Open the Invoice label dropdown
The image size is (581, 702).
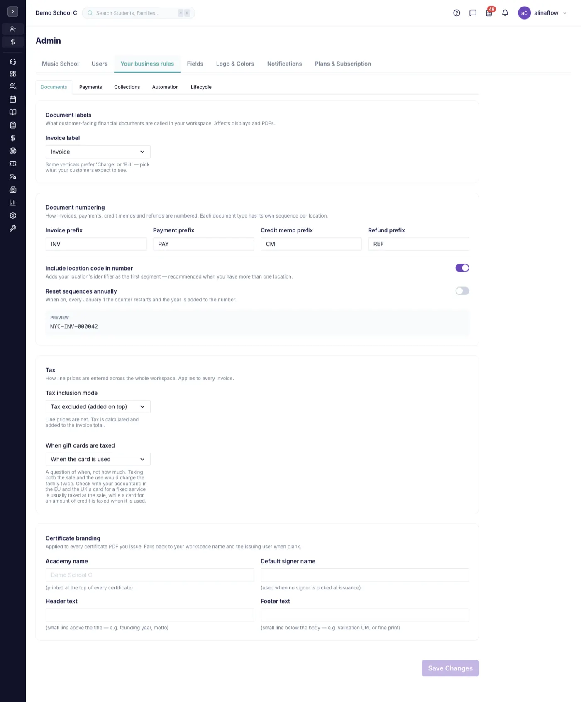click(x=98, y=152)
